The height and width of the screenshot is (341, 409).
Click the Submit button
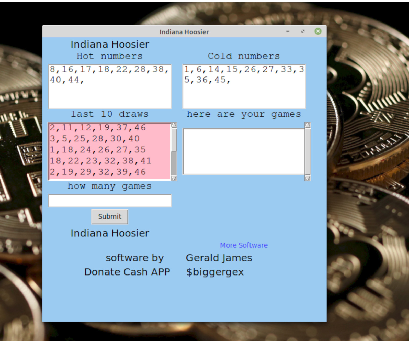click(110, 217)
